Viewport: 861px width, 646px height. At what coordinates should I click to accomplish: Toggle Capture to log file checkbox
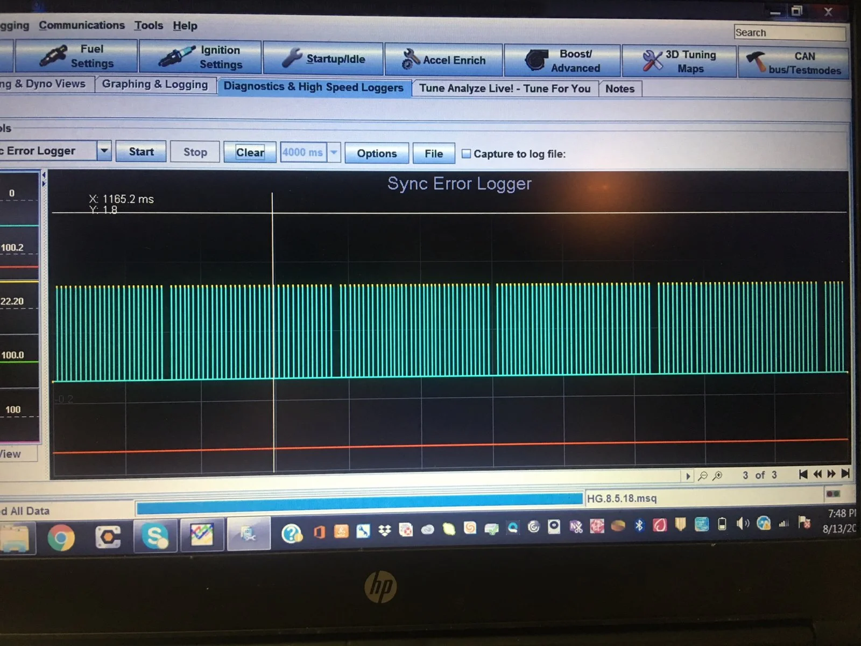pyautogui.click(x=467, y=154)
